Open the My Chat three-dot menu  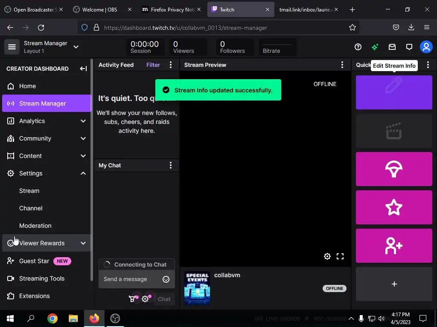click(x=171, y=166)
